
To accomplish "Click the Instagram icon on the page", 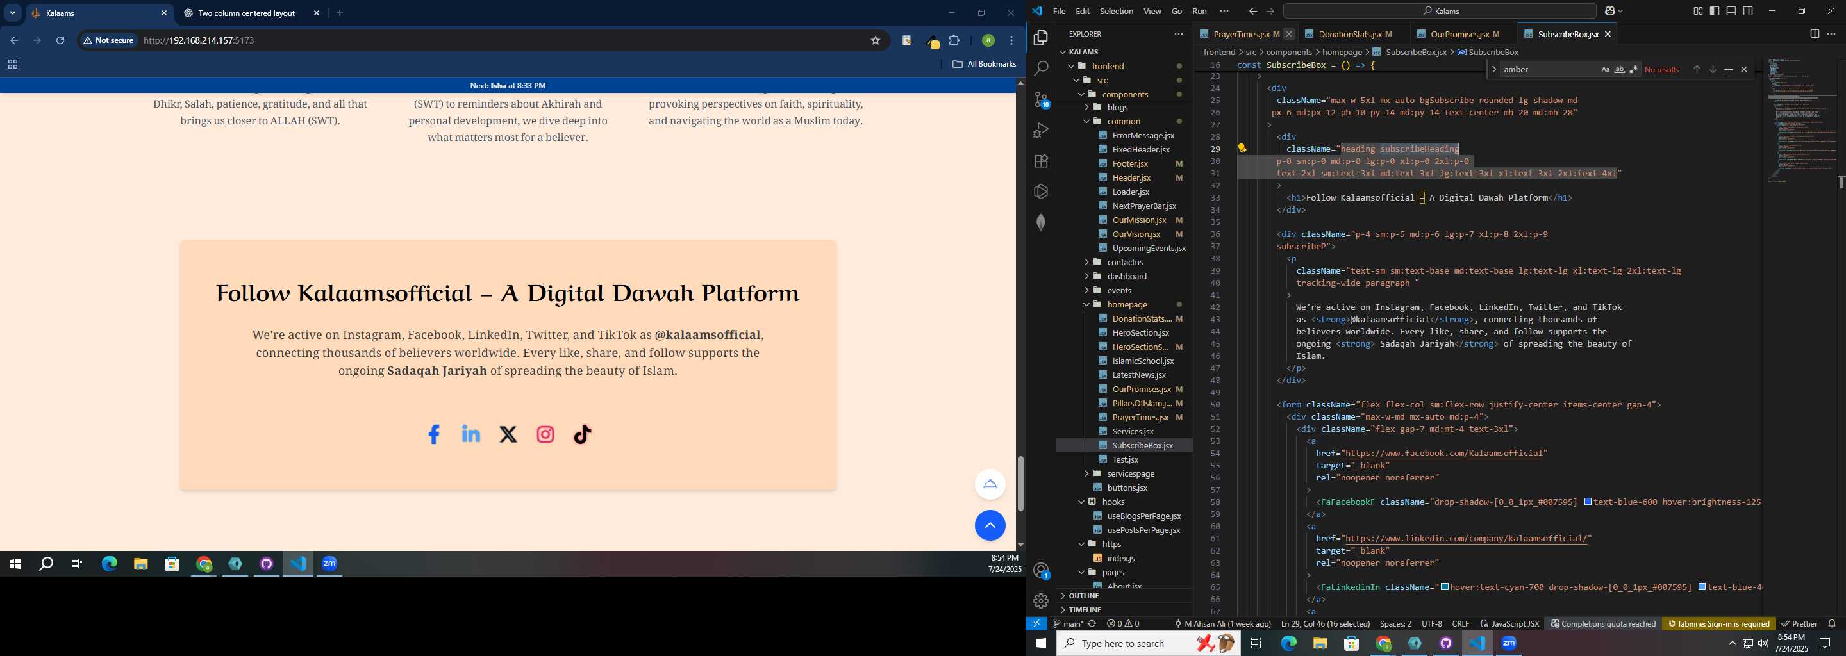I will pyautogui.click(x=545, y=434).
